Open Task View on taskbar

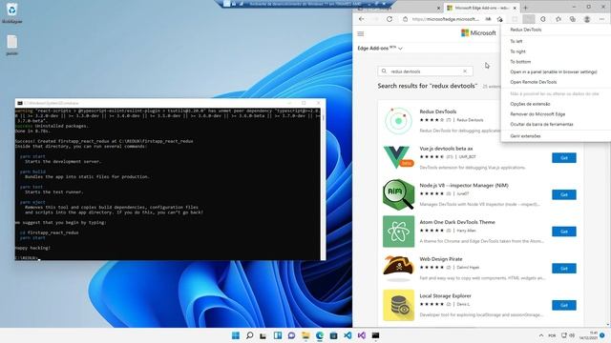263,335
